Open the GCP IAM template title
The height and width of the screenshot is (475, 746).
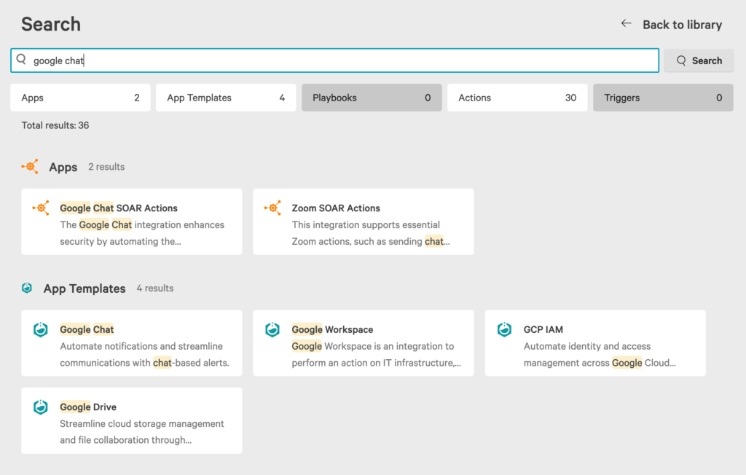(x=543, y=329)
